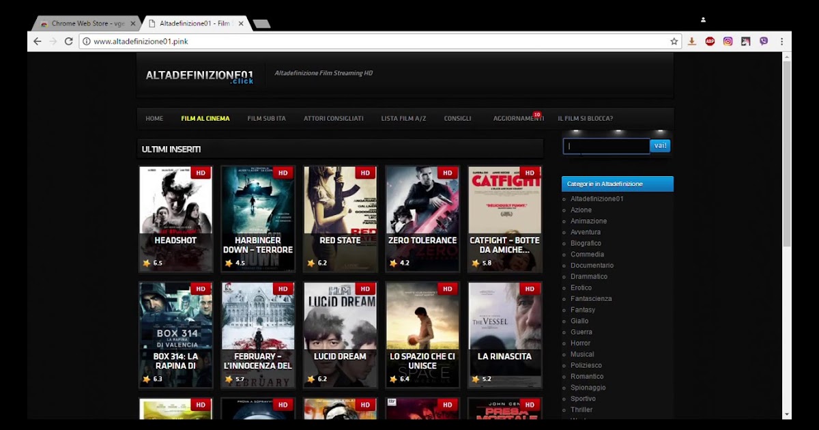Open the Zero Tolerance movie poster

click(x=422, y=219)
